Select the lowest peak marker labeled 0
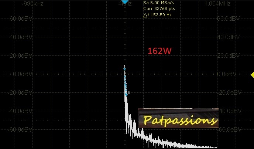Image resolution: width=254 pixels, height=149 pixels. click(128, 92)
